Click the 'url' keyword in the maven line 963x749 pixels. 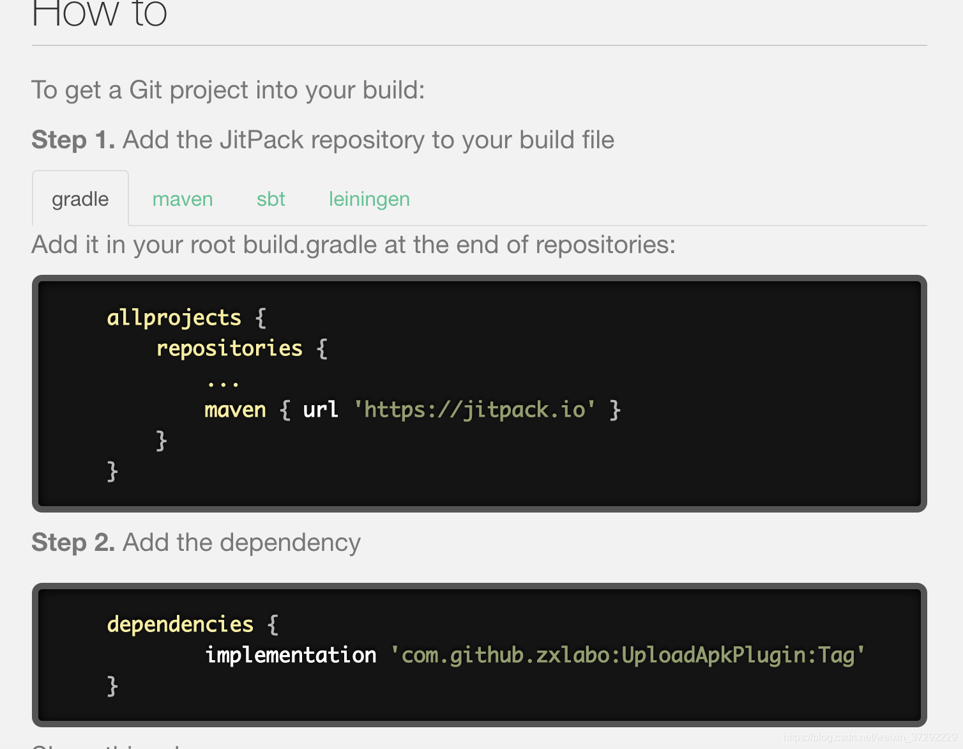point(321,410)
